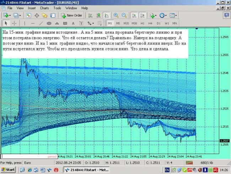Image resolution: width=231 pixels, height=174 pixels.
Task: Expand the Profiles dropdown arrow
Action: [20, 15]
